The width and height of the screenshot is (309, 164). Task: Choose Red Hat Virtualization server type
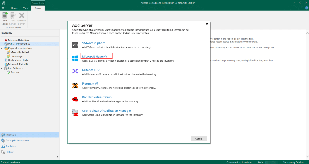[97, 97]
